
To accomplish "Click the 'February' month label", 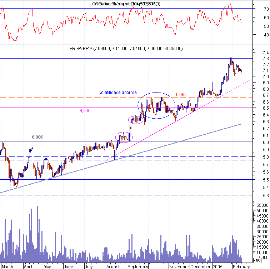I will 241,266.
